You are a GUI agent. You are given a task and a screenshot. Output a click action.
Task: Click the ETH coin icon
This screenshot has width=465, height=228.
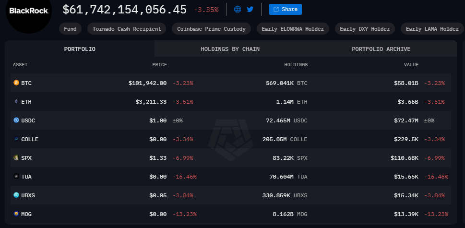click(16, 102)
